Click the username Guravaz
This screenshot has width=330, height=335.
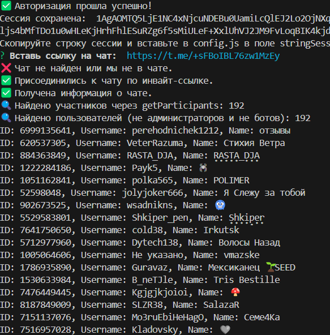pyautogui.click(x=150, y=267)
